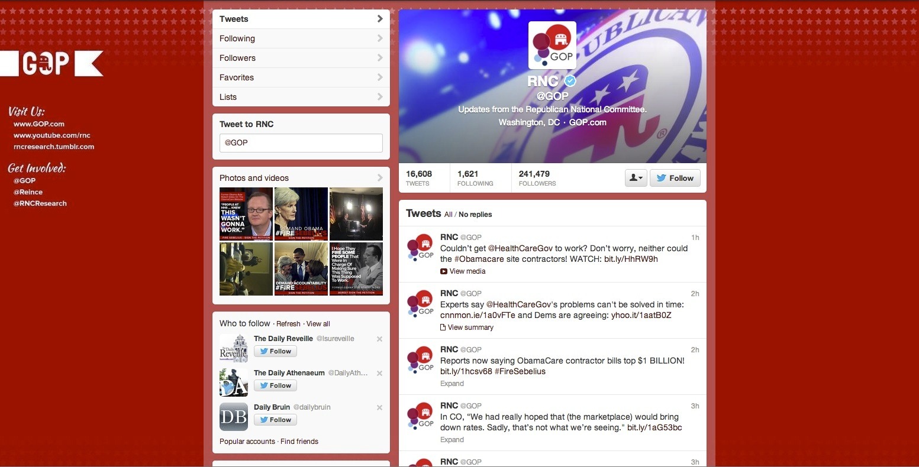
Task: Open the 'This wasn't gonna work' photo thumbnail
Action: click(246, 214)
